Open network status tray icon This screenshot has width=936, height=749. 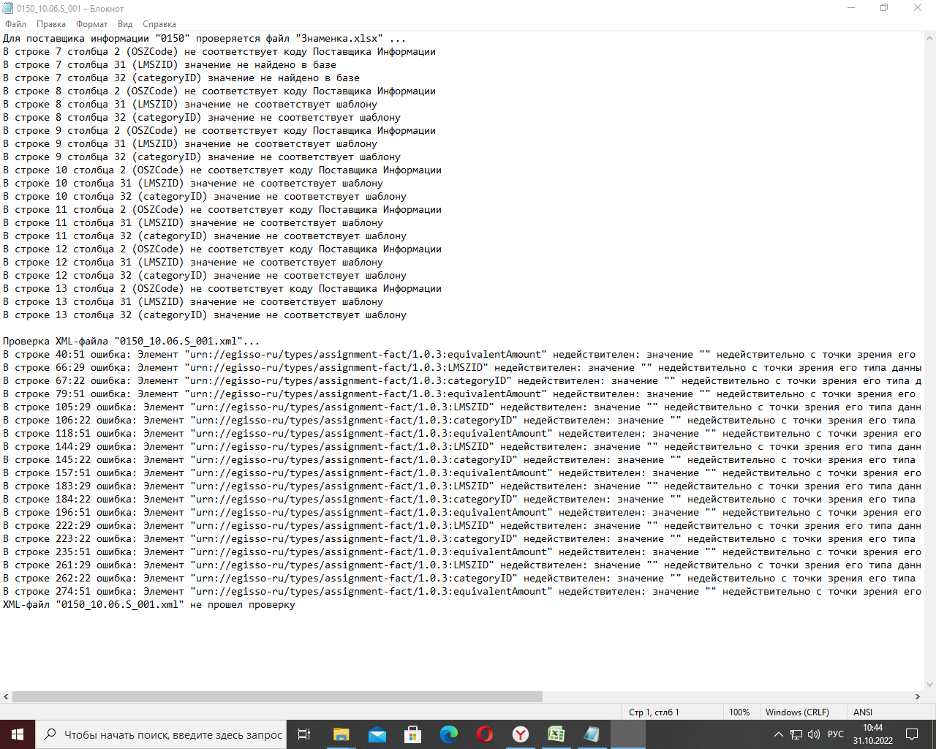tap(796, 734)
